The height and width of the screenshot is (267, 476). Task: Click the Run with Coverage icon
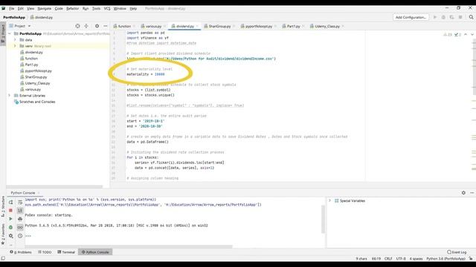coord(451,17)
